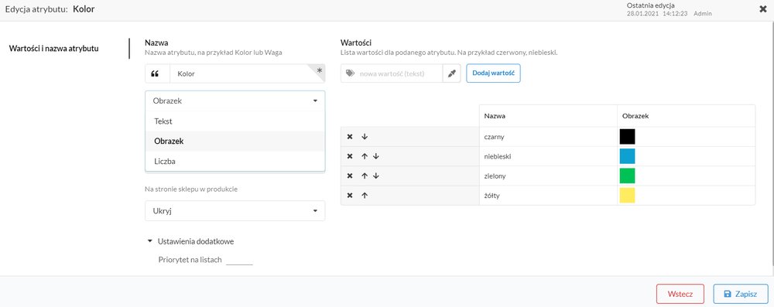Image resolution: width=774 pixels, height=307 pixels.
Task: Choose Liczba option in type list
Action: click(235, 161)
